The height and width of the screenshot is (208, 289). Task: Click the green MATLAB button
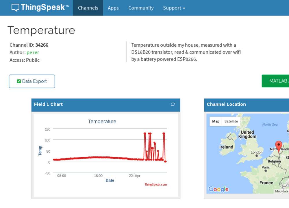coord(275,81)
